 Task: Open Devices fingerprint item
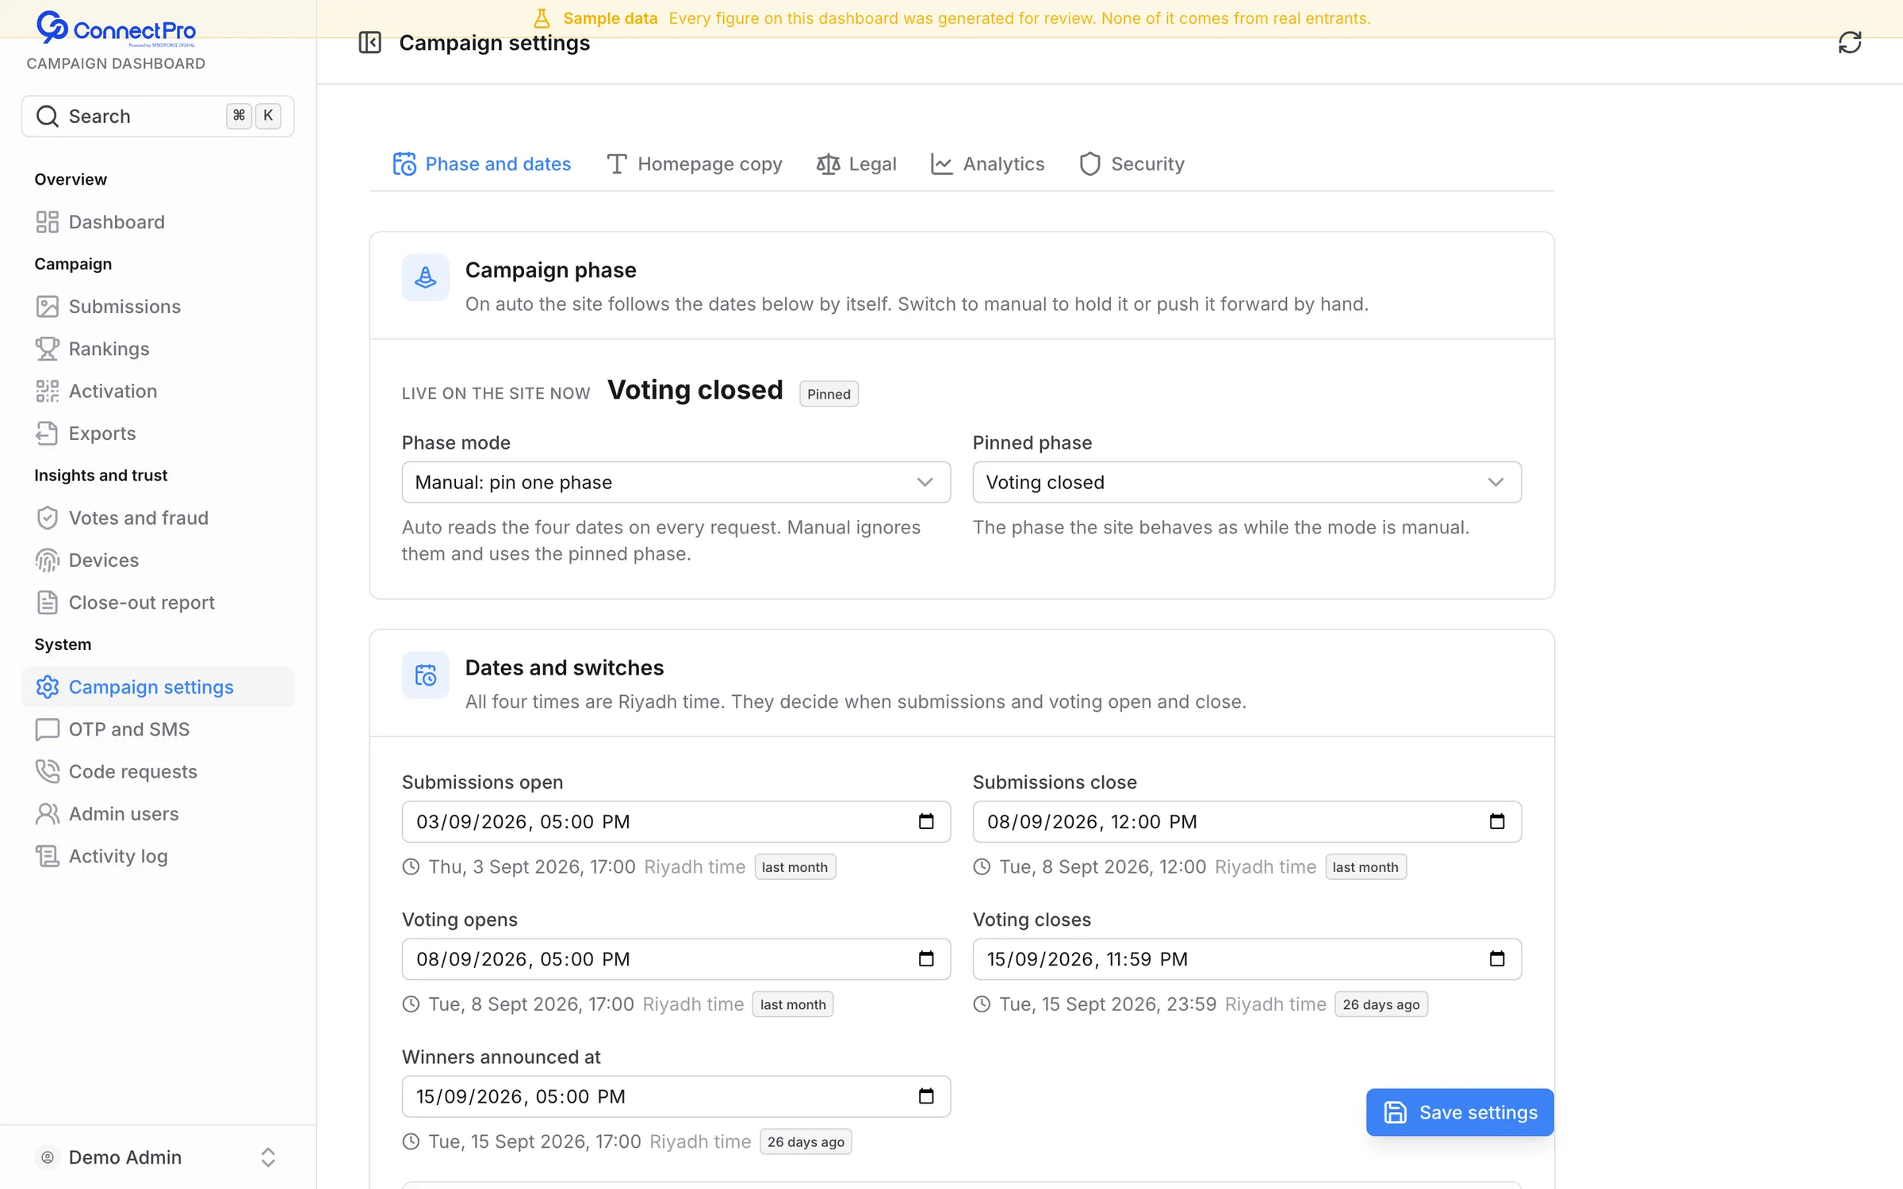(x=158, y=560)
